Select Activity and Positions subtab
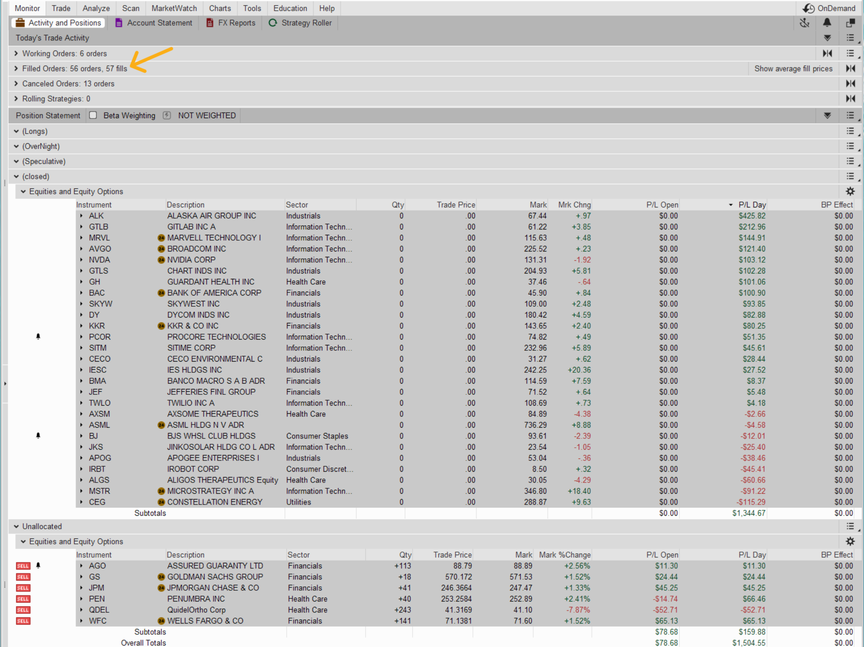 click(58, 23)
